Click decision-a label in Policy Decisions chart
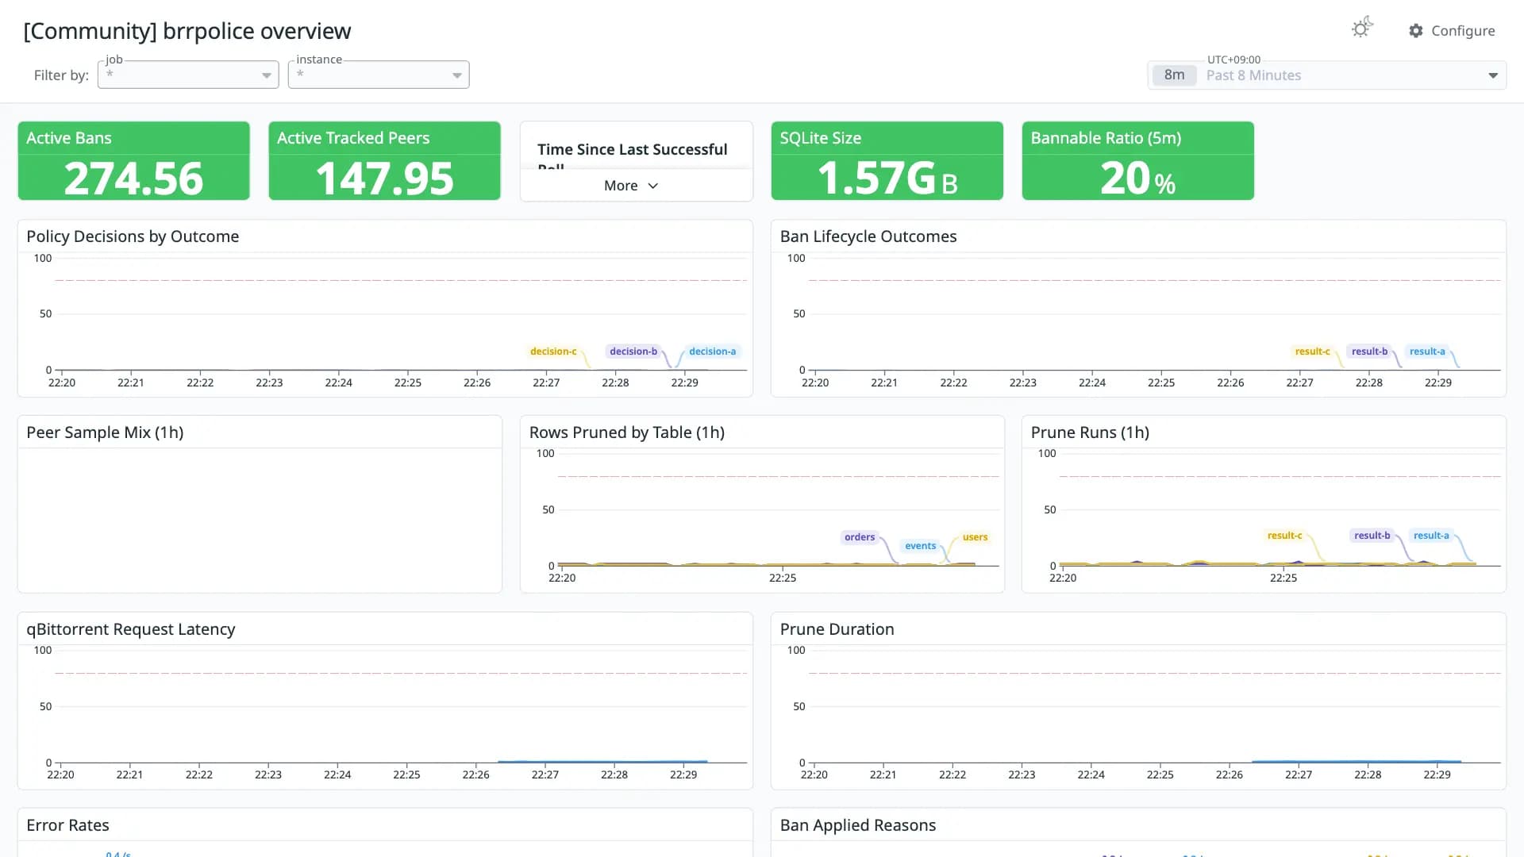 pos(712,352)
